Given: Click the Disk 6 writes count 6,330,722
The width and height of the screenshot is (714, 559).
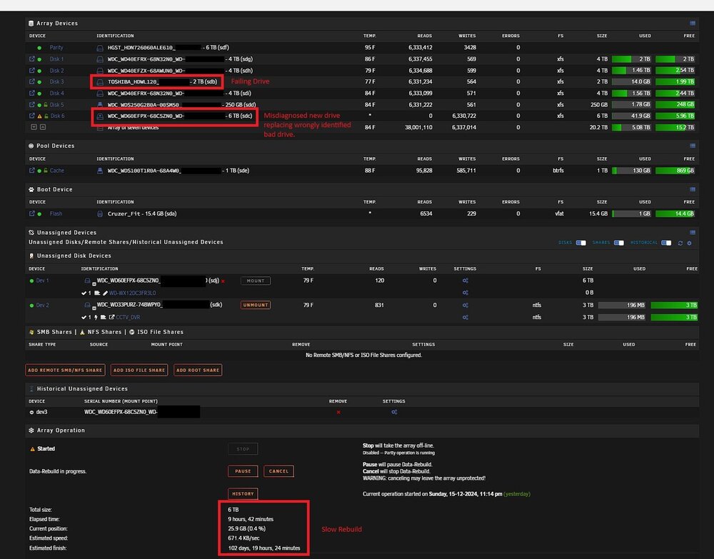Looking at the screenshot, I should click(463, 116).
